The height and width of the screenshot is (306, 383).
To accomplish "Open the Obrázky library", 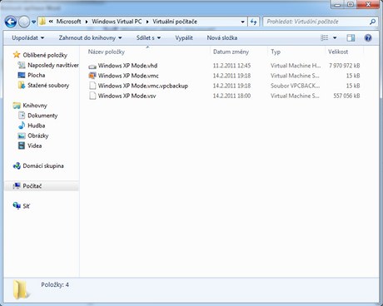I will (x=38, y=136).
